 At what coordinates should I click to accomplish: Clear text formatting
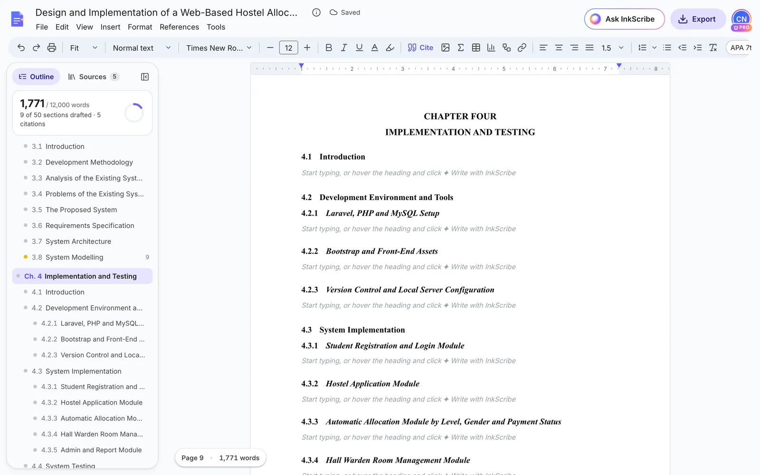click(x=713, y=47)
